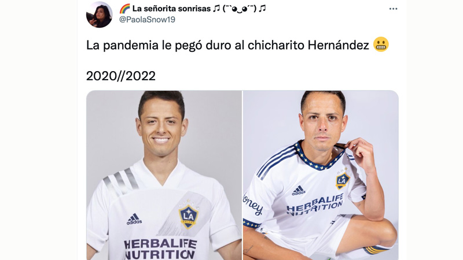Click the last music note in display name
Image resolution: width=463 pixels, height=260 pixels.
point(262,9)
